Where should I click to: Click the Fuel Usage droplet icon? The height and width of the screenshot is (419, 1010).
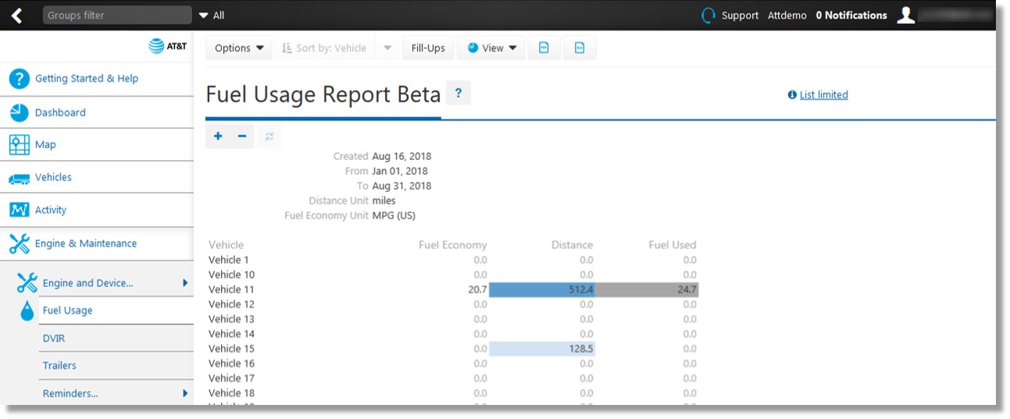pos(27,311)
